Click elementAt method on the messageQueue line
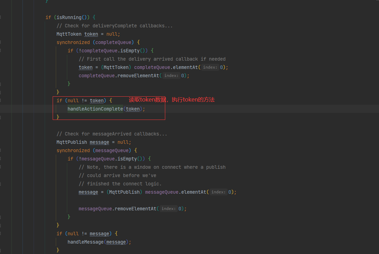379x254 pixels. 194,192
